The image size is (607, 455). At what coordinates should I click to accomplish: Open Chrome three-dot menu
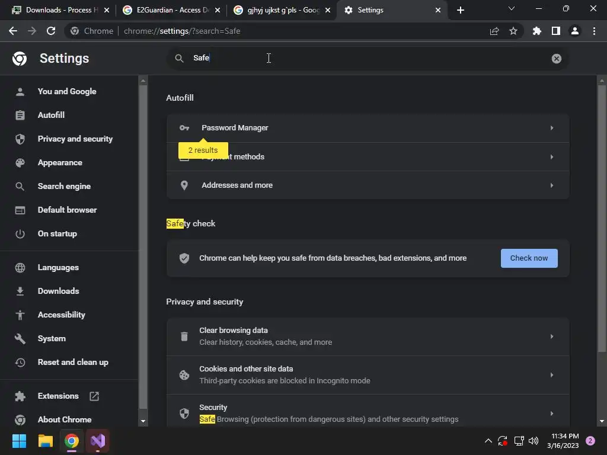tap(594, 31)
